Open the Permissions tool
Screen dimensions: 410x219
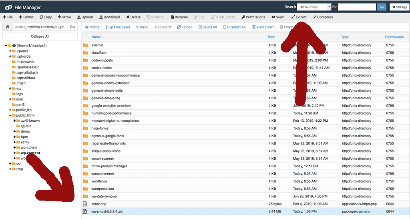click(253, 17)
